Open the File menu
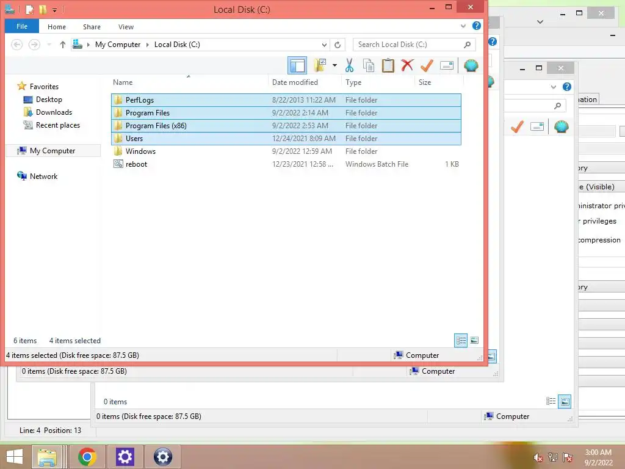 (x=22, y=26)
